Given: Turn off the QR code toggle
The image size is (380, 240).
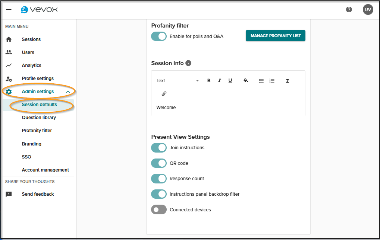Looking at the screenshot, I should click(x=159, y=163).
